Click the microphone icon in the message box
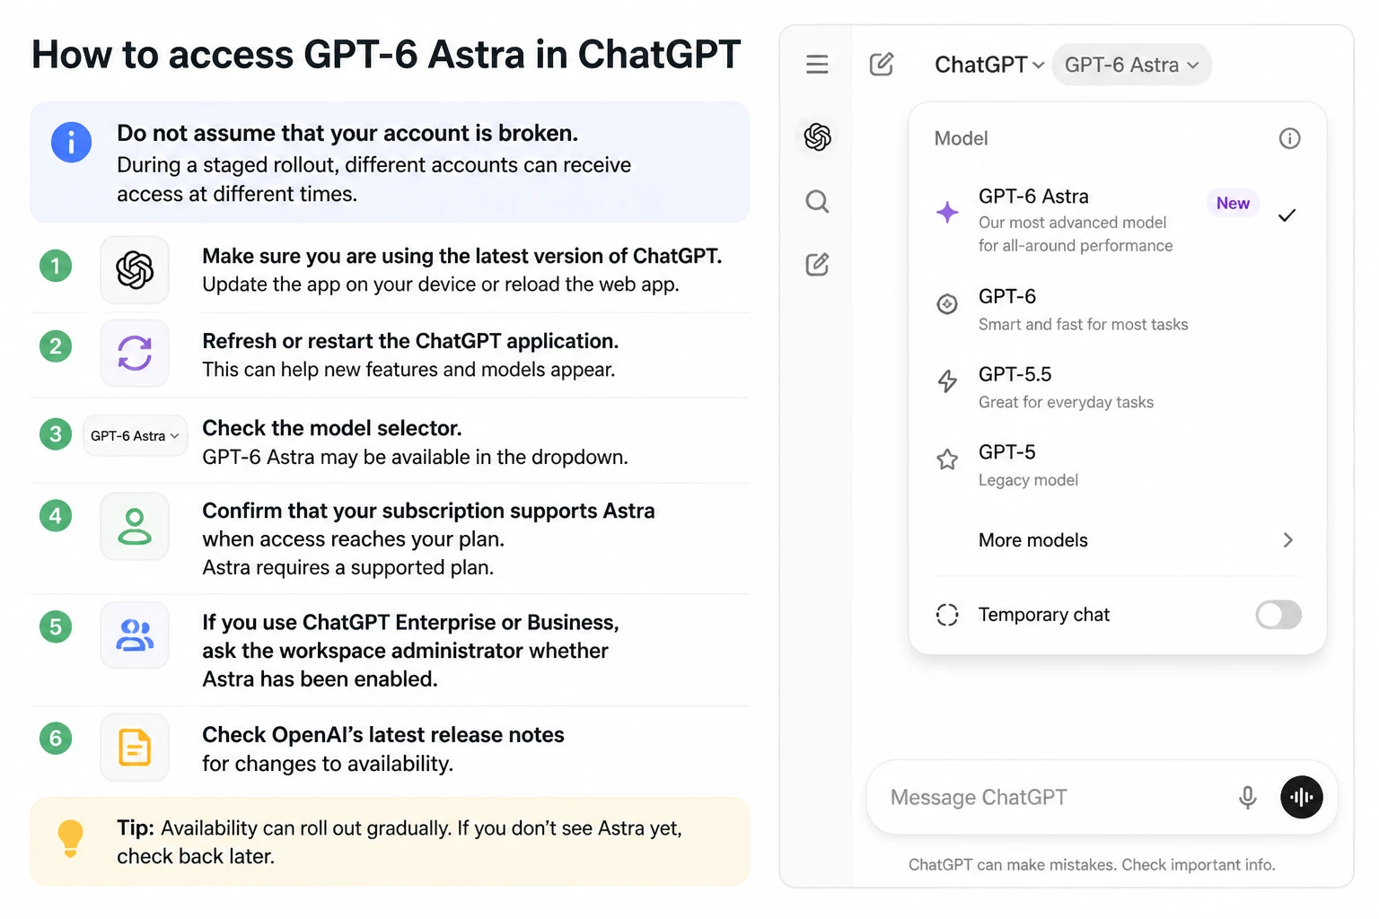Screen dimensions: 1379x919 [x=1248, y=797]
